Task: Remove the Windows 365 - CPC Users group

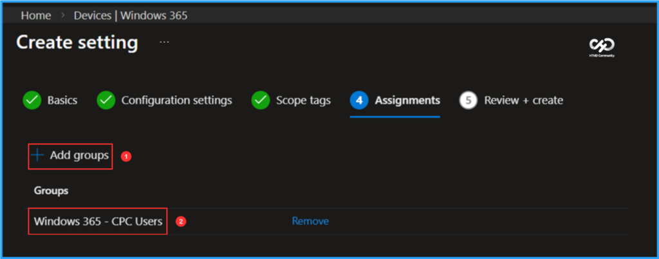Action: (310, 221)
